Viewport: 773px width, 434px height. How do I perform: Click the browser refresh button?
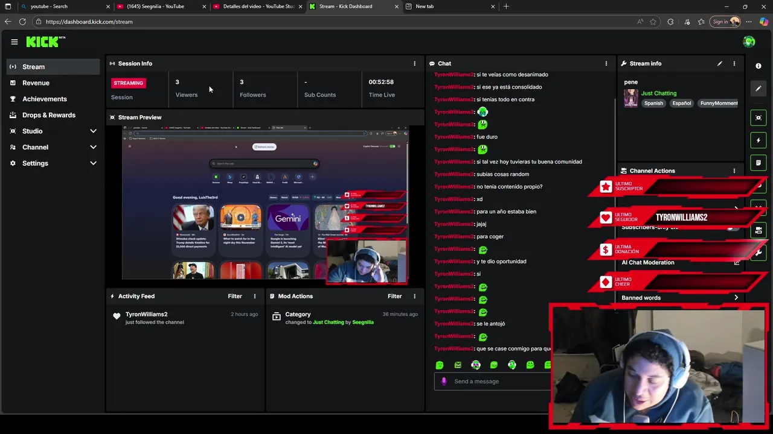[x=22, y=22]
